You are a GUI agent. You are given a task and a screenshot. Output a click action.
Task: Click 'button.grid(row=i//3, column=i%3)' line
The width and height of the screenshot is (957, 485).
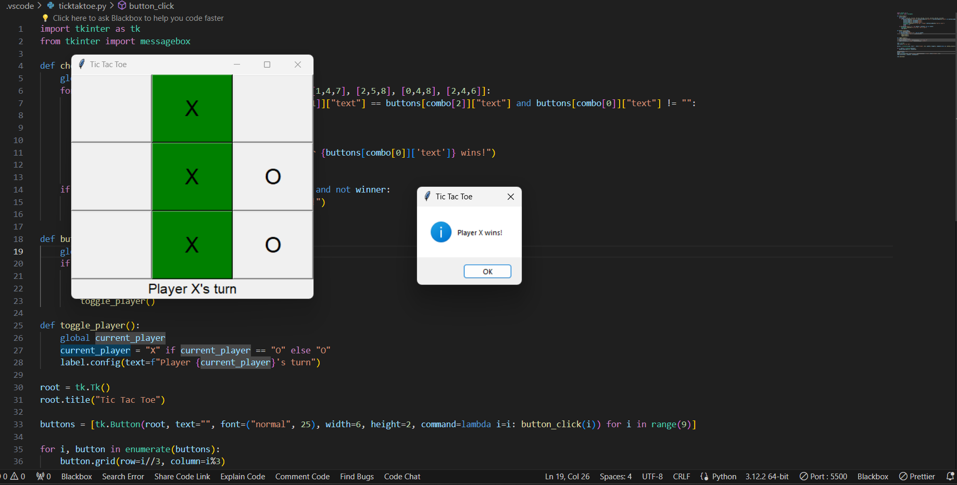(x=143, y=461)
